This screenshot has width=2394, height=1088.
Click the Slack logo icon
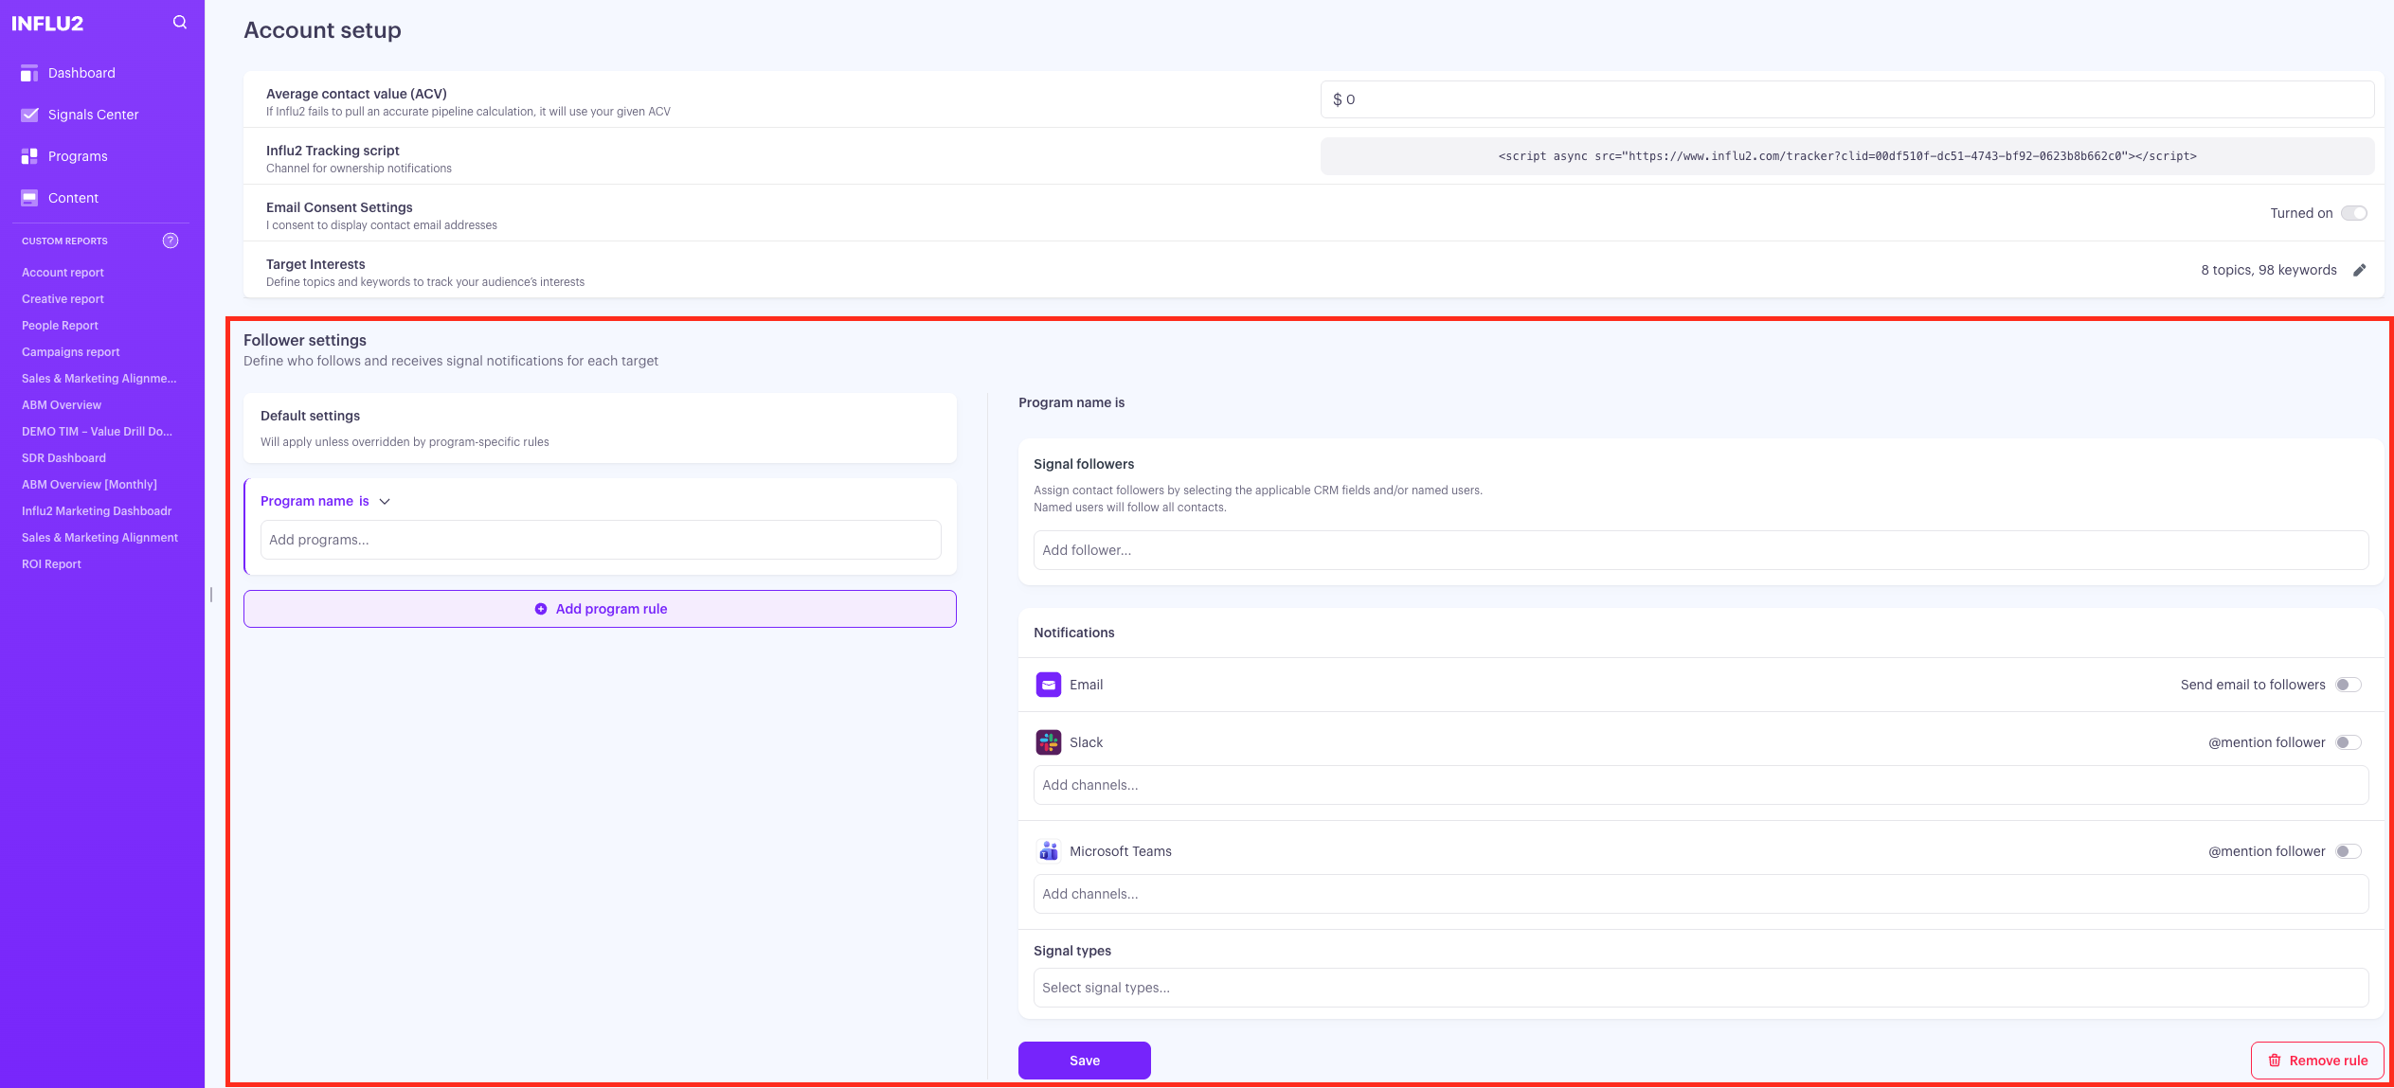(1049, 742)
